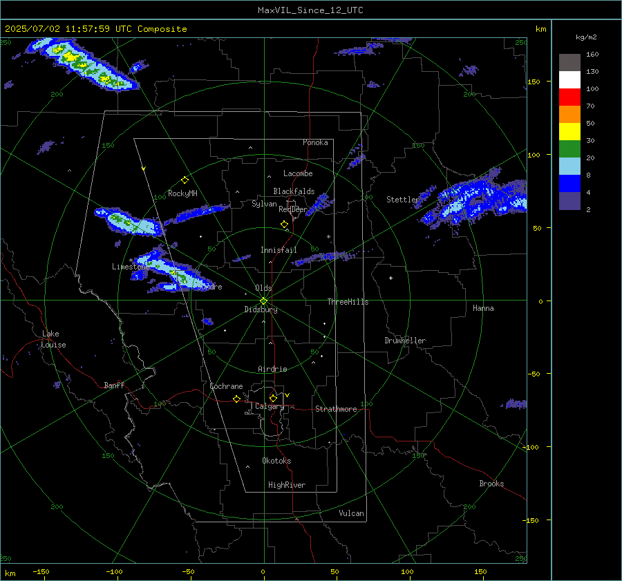This screenshot has width=622, height=581.
Task: Click the Vulcan town label
Action: 351,513
